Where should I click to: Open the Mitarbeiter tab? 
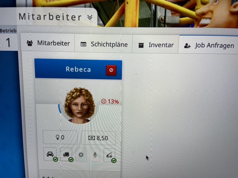coord(48,43)
